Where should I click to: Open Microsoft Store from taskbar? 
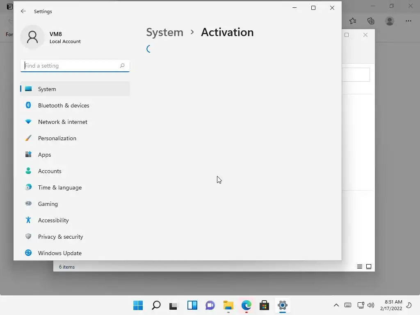tap(265, 305)
